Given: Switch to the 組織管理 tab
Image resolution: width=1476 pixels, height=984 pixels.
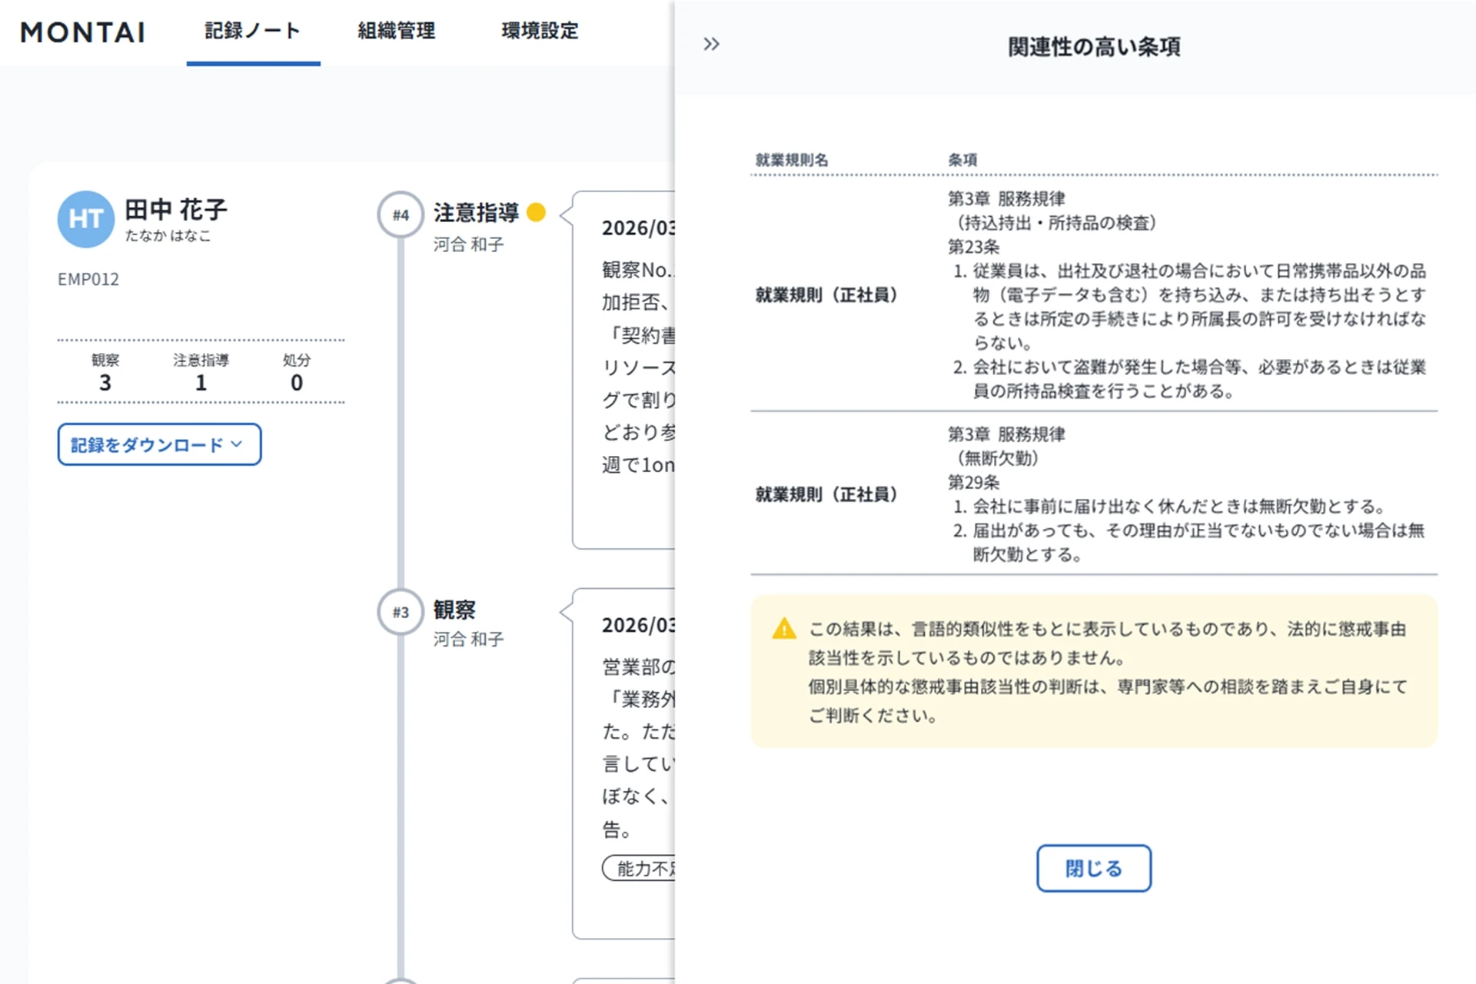Looking at the screenshot, I should (x=395, y=32).
